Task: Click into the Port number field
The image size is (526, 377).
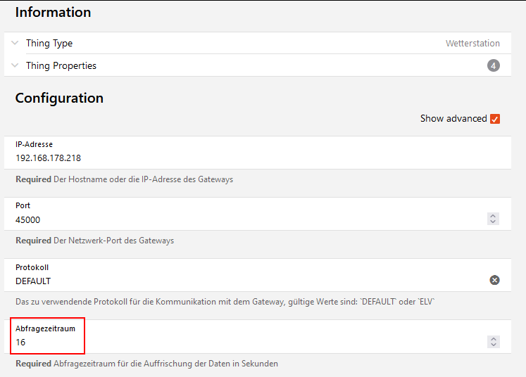Action: pyautogui.click(x=211, y=219)
